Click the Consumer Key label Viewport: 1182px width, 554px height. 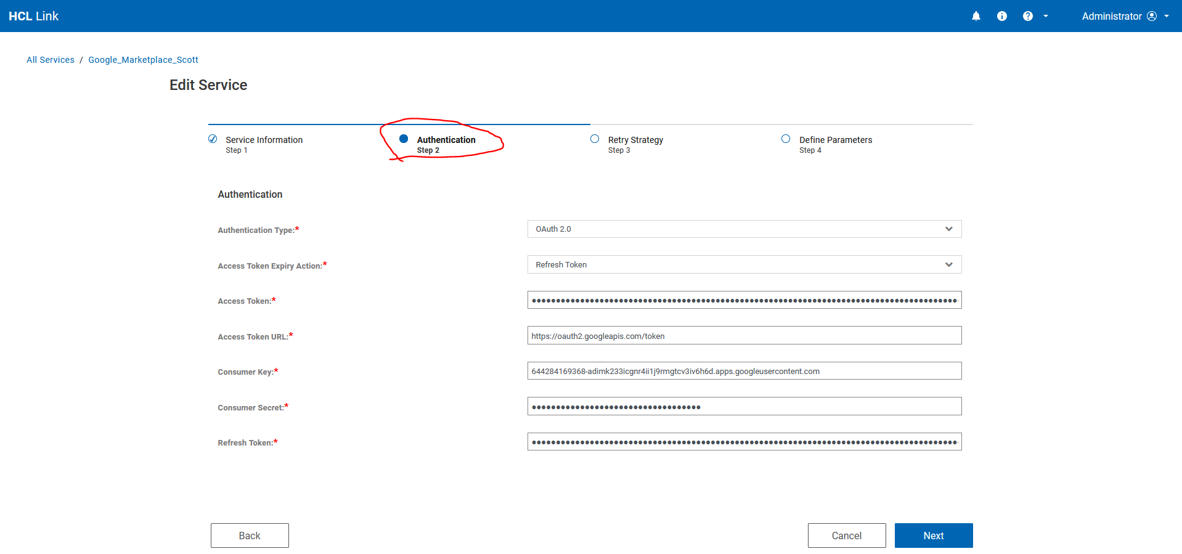click(x=248, y=372)
